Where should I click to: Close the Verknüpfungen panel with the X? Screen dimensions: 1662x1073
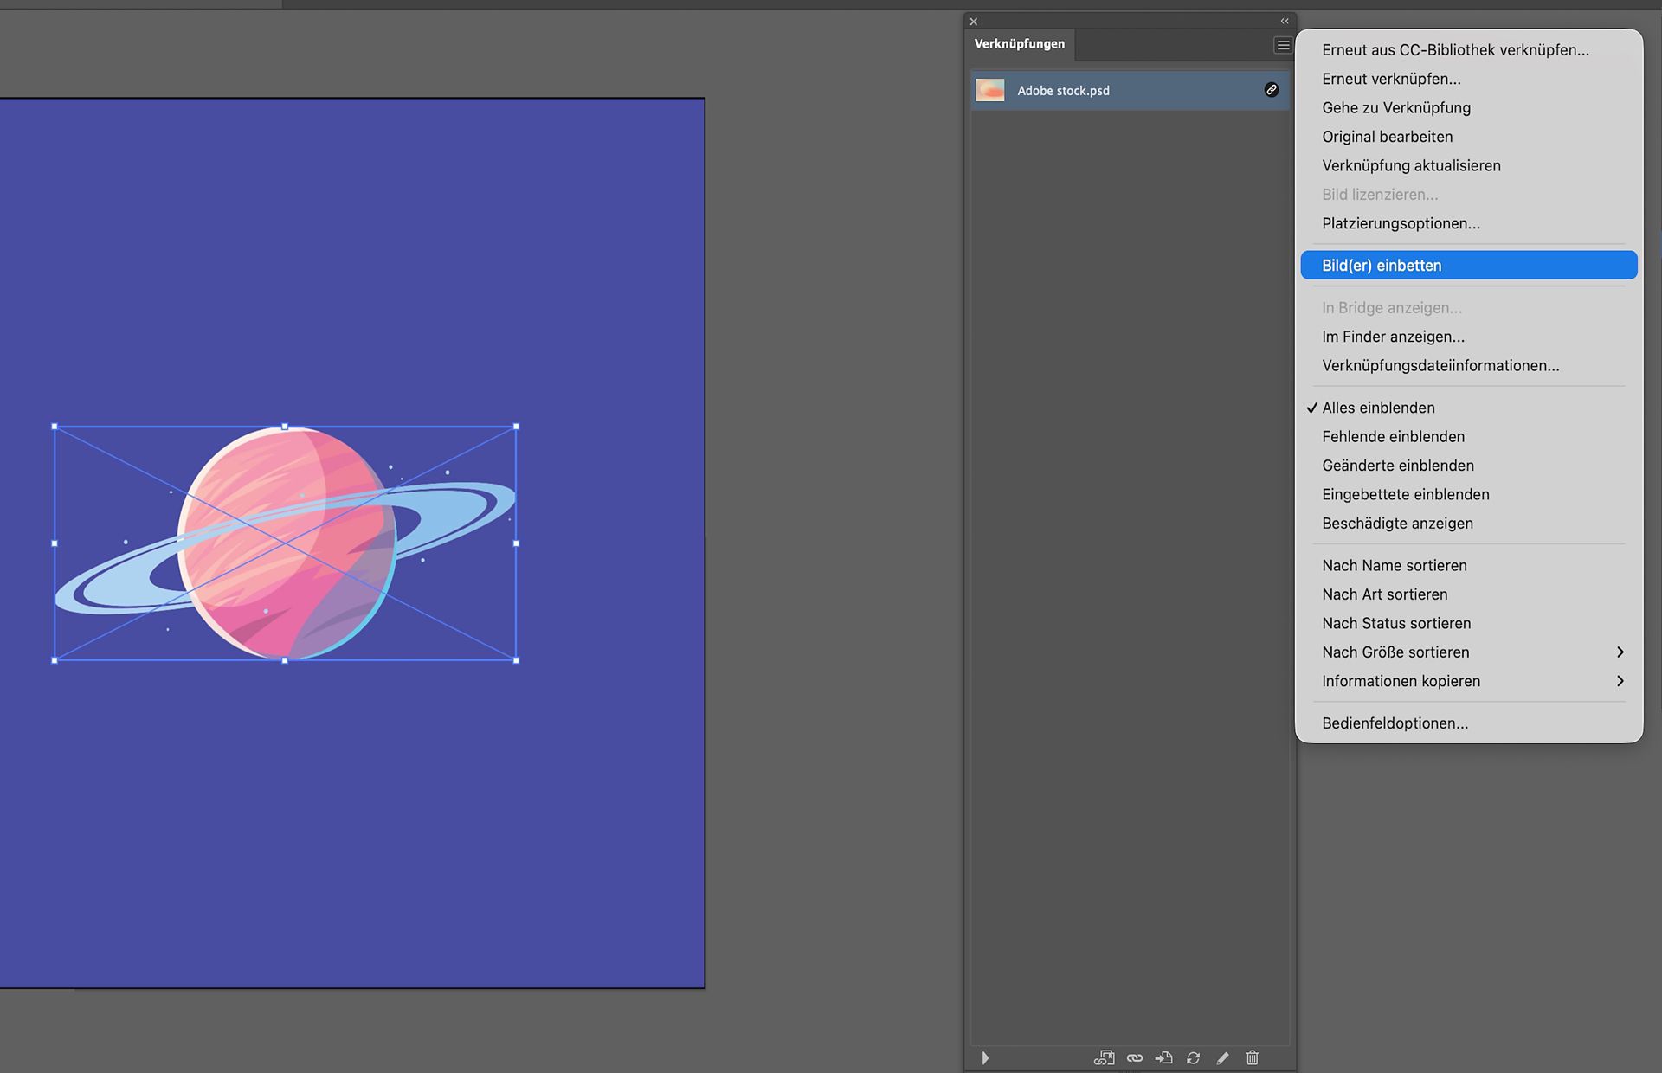click(974, 22)
